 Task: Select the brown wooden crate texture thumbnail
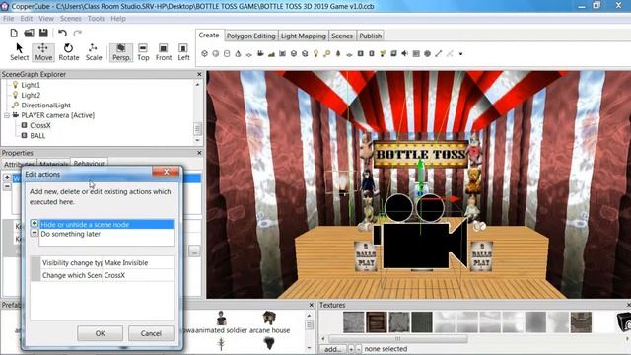[x=377, y=322]
